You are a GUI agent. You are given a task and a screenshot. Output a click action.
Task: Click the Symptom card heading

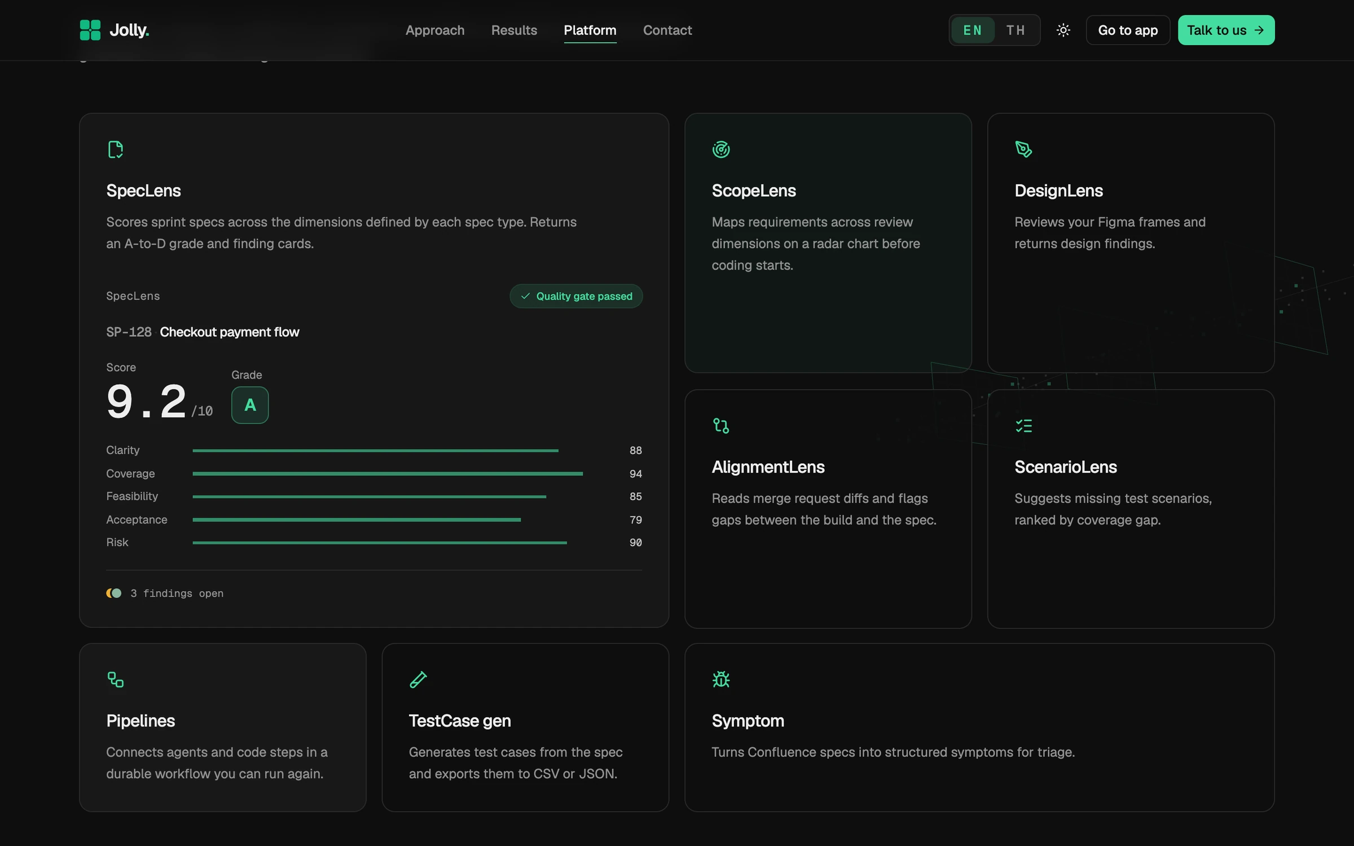point(748,721)
